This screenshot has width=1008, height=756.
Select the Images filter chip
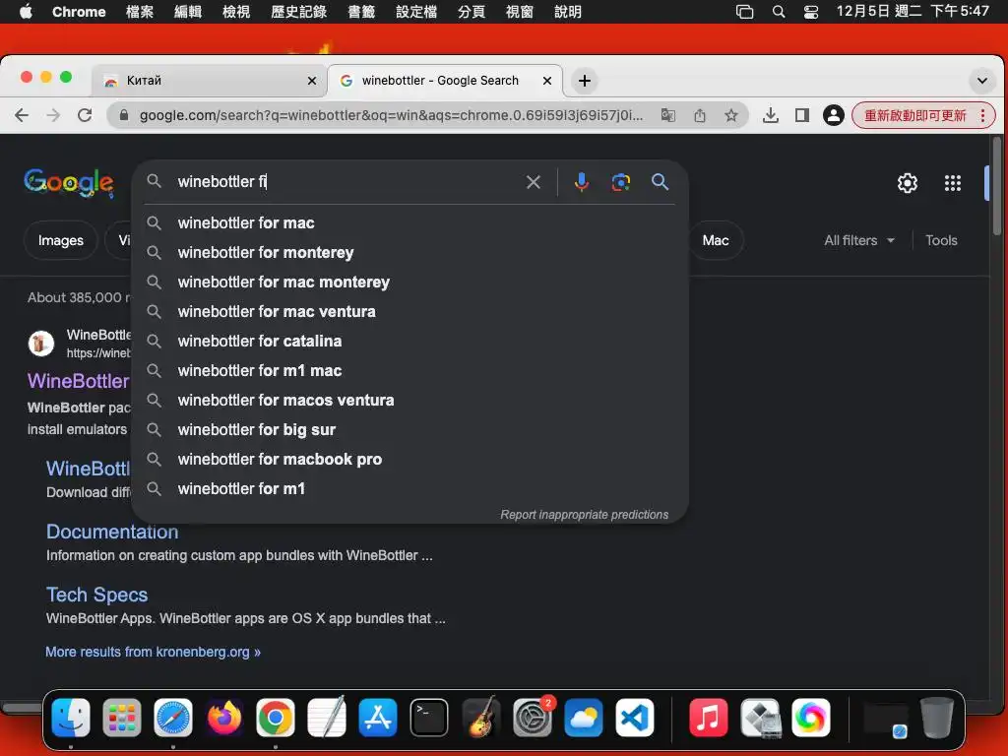[x=60, y=240]
